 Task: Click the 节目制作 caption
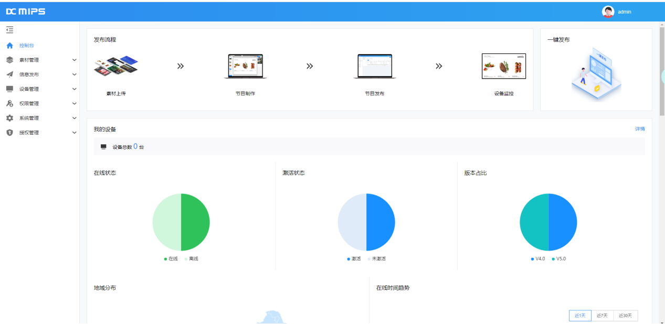click(x=245, y=93)
